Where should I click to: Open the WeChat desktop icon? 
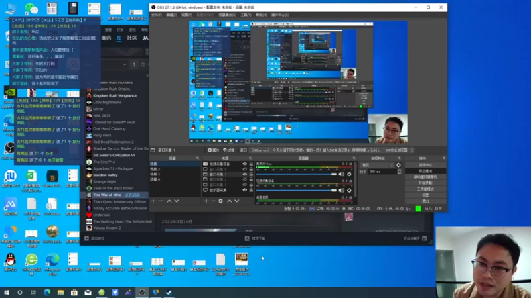pos(31,9)
